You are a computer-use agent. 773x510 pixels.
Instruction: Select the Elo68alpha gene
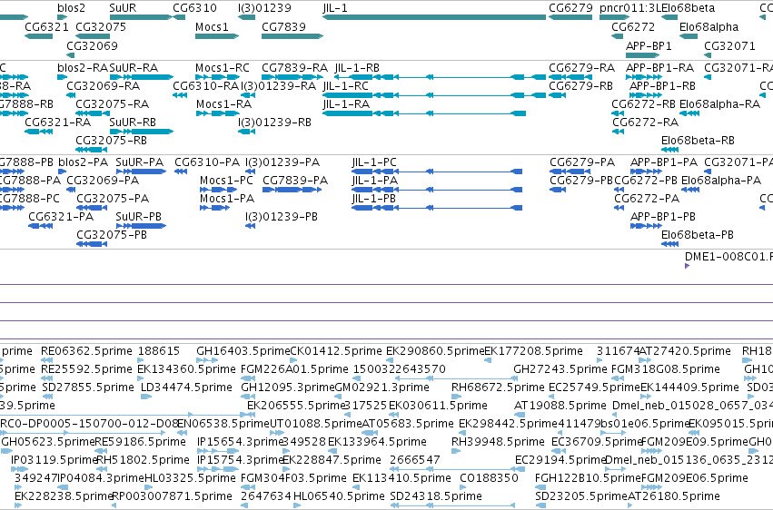pos(689,36)
